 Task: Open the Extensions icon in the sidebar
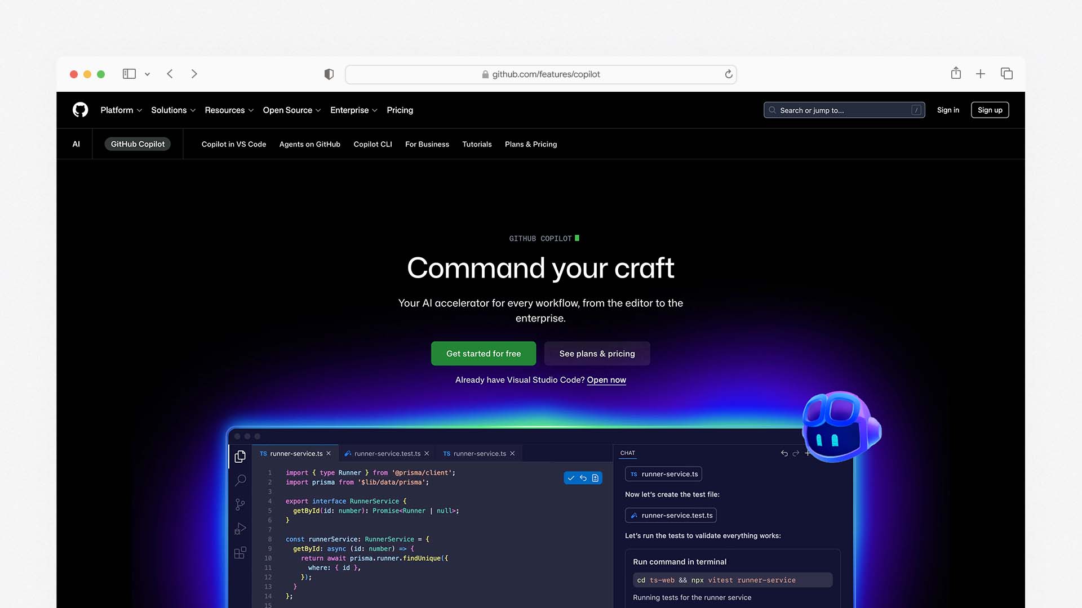coord(240,553)
